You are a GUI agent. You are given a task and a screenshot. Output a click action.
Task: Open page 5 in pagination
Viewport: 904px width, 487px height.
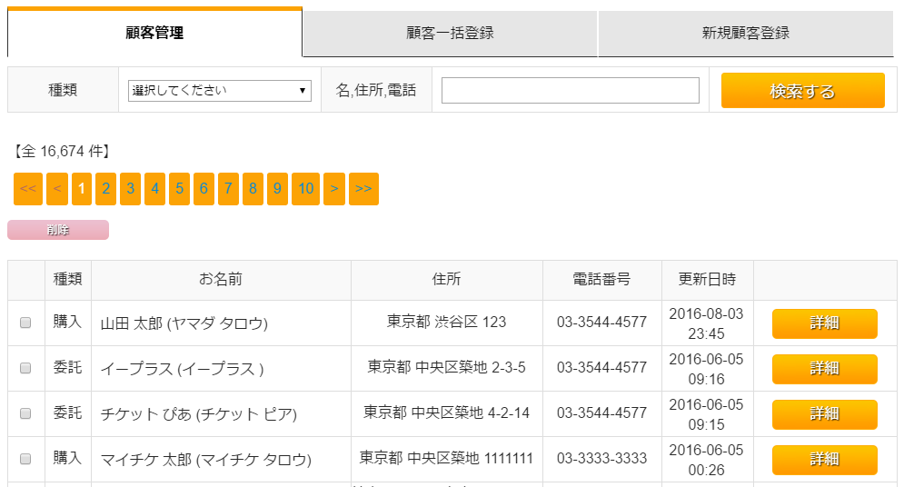pyautogui.click(x=179, y=189)
